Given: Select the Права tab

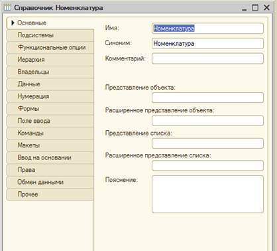Looking at the screenshot, I should 50,170.
